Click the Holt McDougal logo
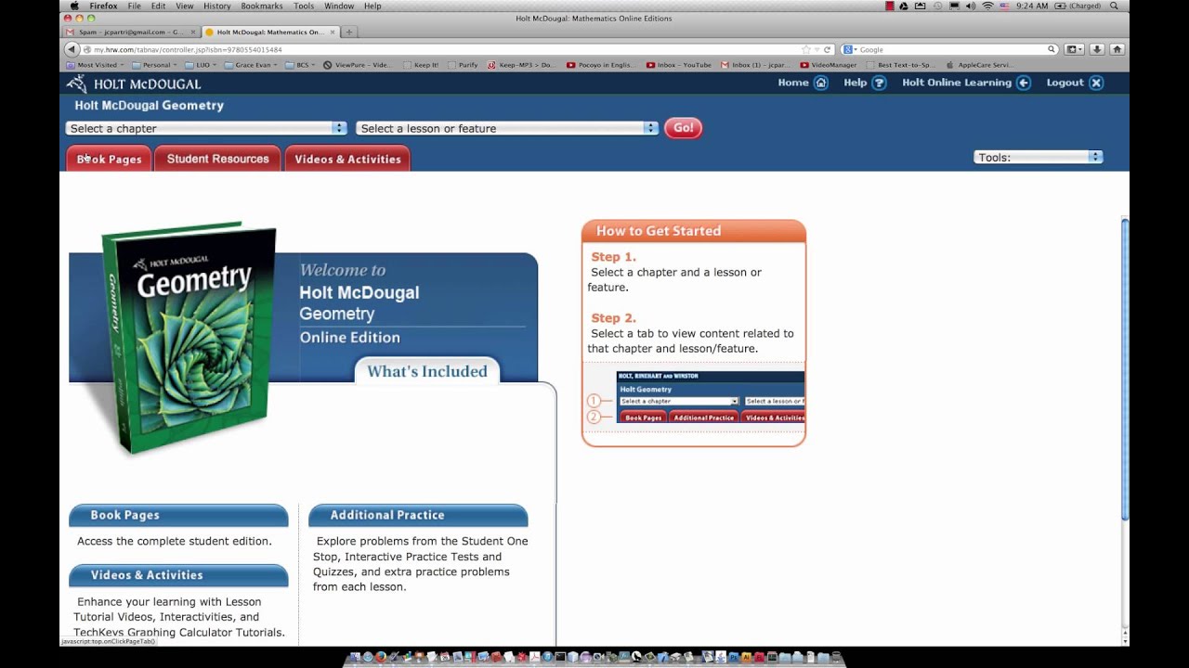1189x668 pixels. 134,83
